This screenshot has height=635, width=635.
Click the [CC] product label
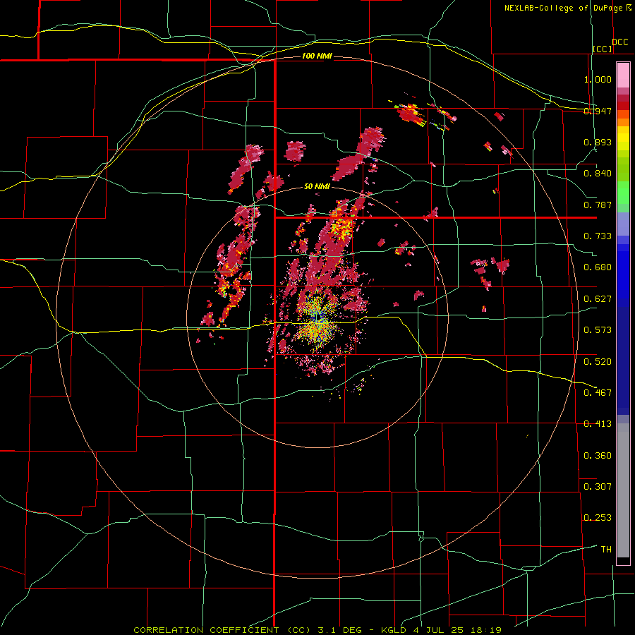coord(603,49)
